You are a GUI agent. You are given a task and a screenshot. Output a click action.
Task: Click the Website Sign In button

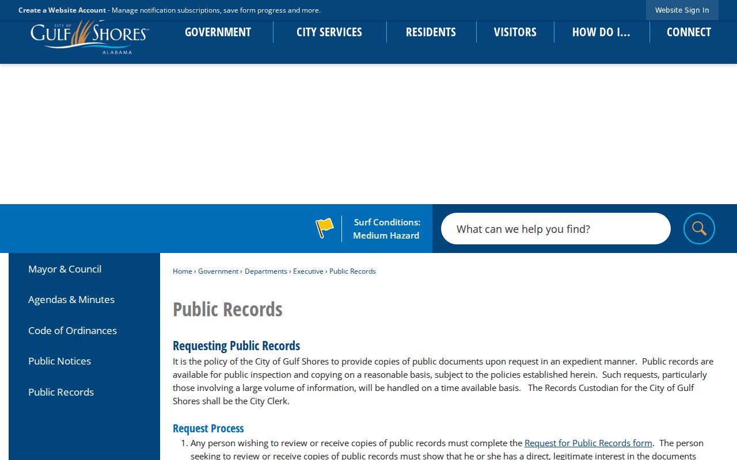pyautogui.click(x=682, y=10)
